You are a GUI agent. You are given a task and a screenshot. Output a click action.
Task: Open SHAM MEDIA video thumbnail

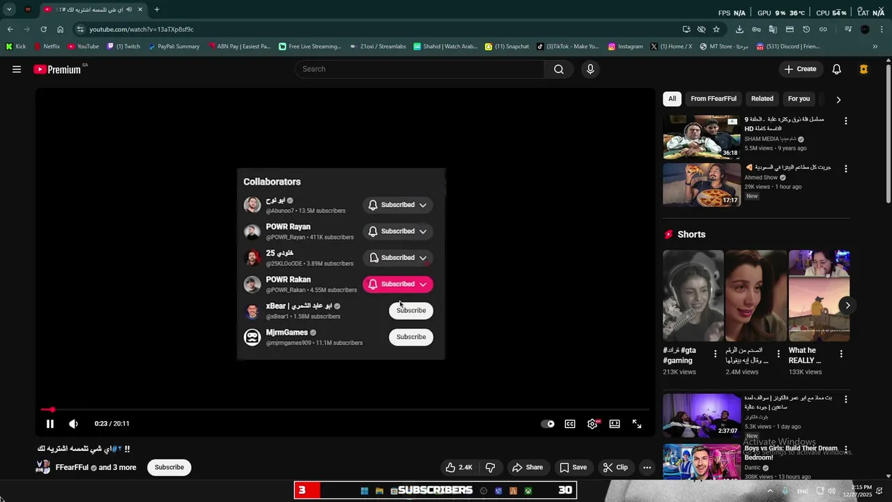coord(701,137)
